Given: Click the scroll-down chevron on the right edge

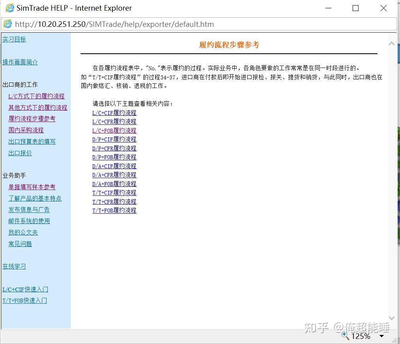Looking at the screenshot, I should [x=391, y=318].
